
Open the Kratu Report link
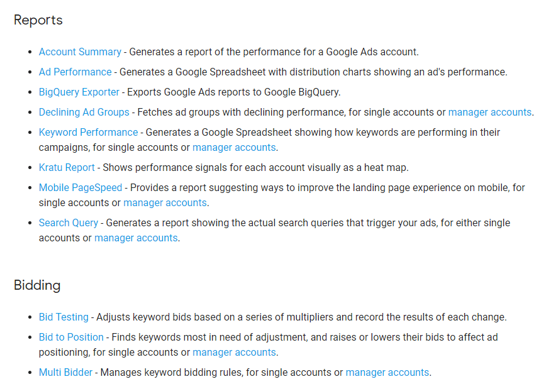coord(67,168)
